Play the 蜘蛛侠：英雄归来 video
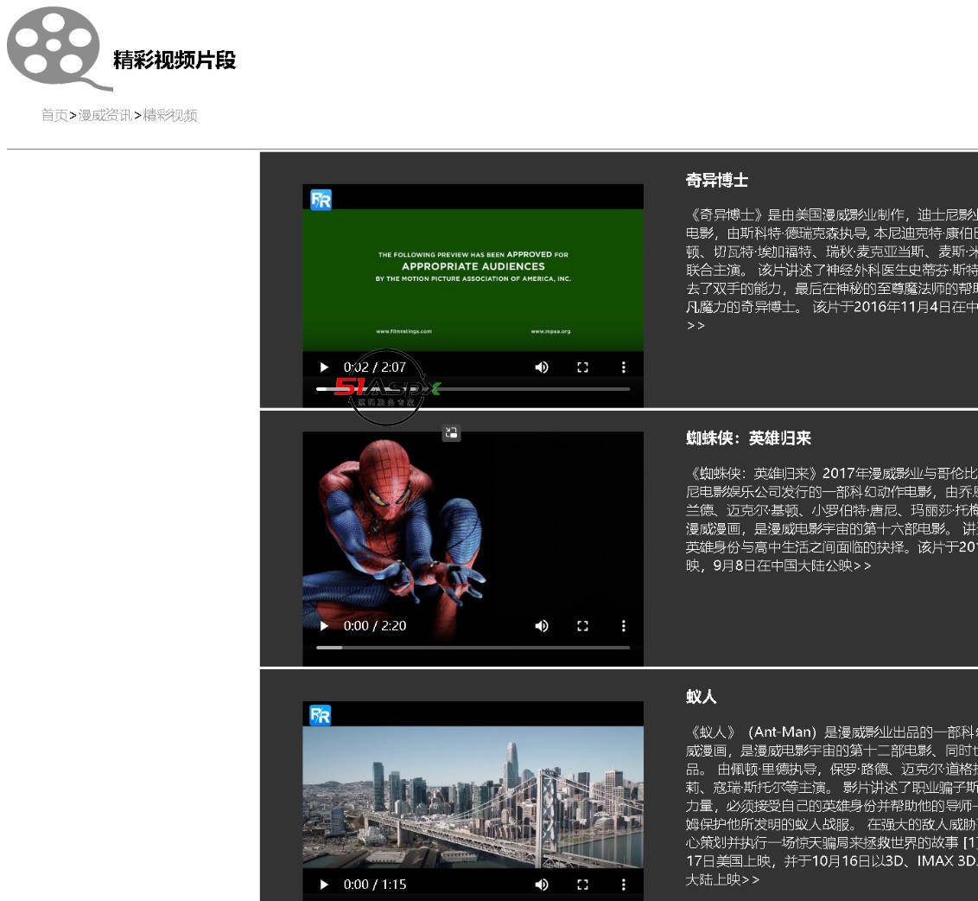 pyautogui.click(x=324, y=626)
